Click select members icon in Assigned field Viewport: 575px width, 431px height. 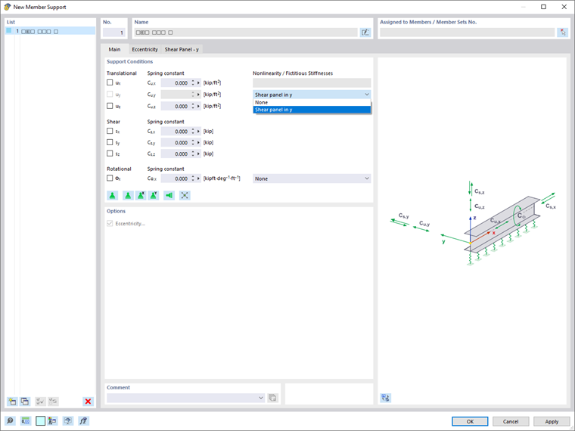tap(563, 33)
